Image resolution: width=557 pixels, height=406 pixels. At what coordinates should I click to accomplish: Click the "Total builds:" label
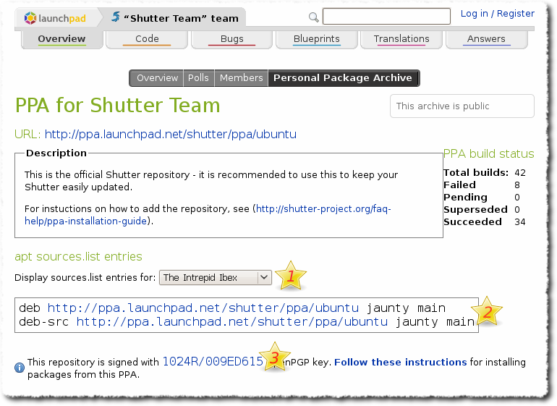tap(476, 173)
